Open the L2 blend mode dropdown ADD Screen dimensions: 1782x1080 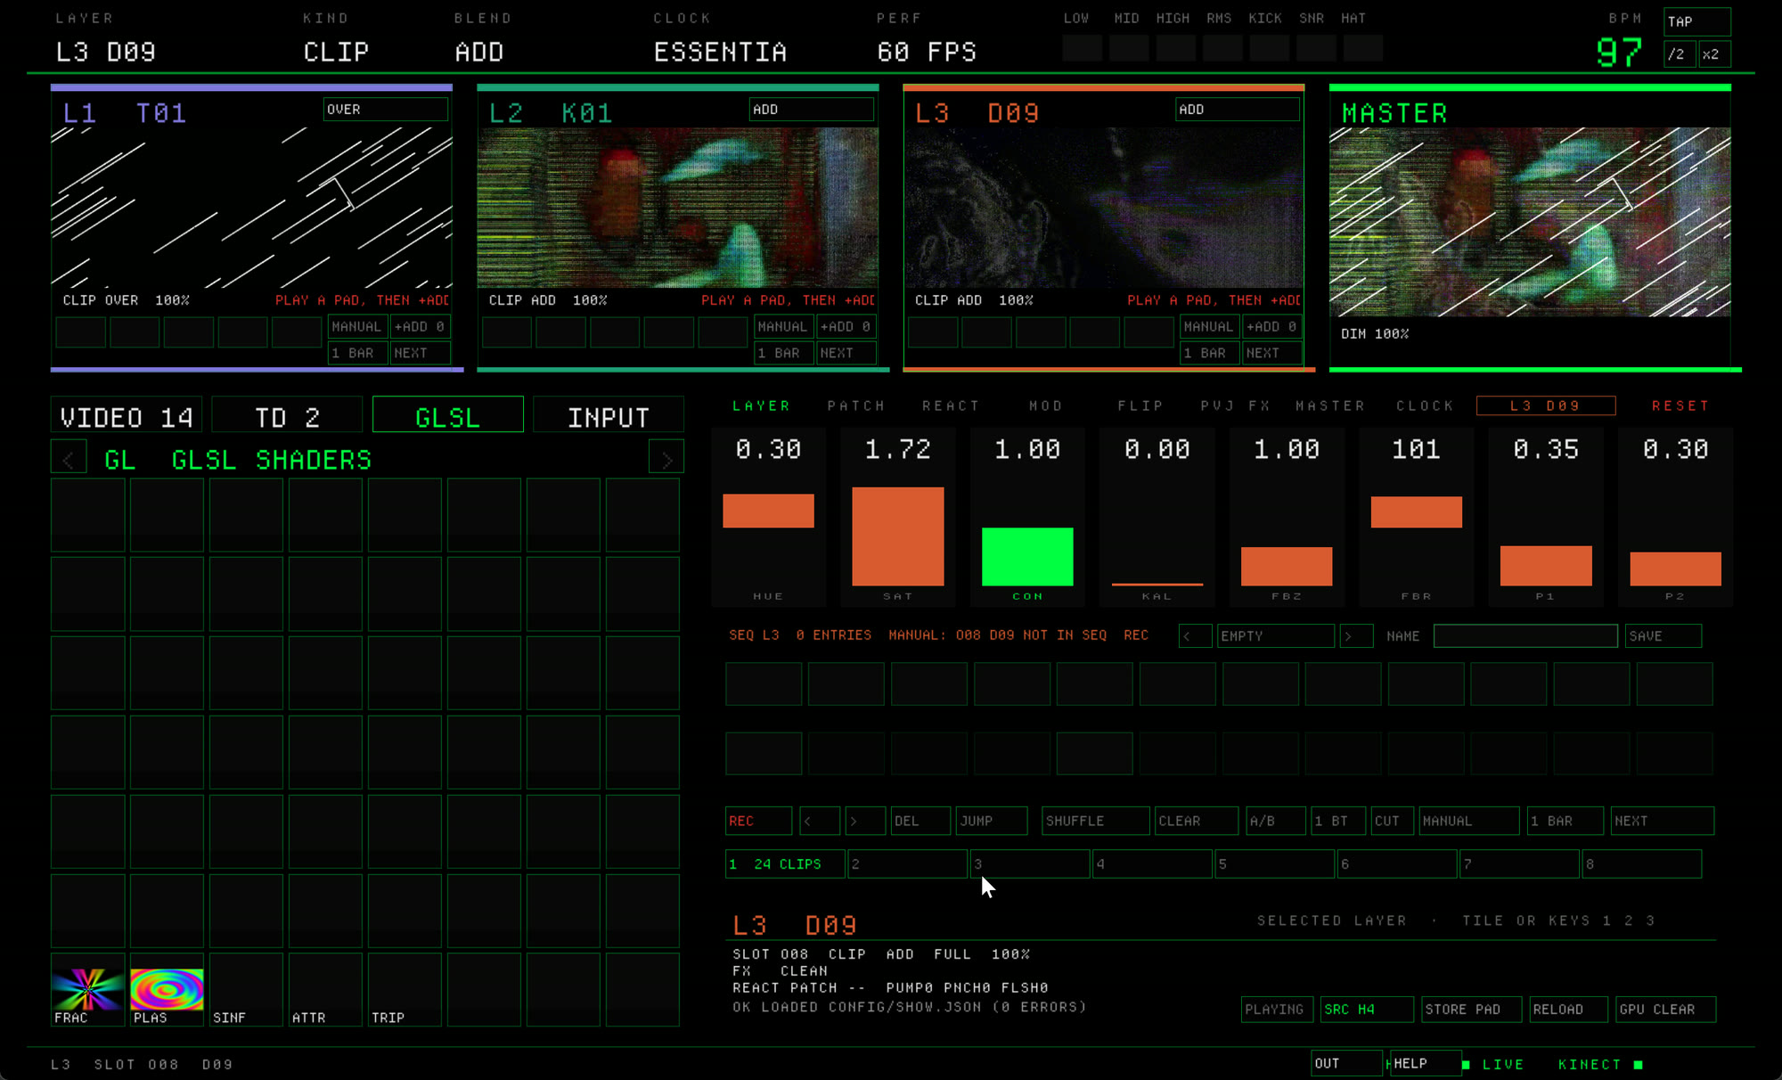(x=811, y=110)
